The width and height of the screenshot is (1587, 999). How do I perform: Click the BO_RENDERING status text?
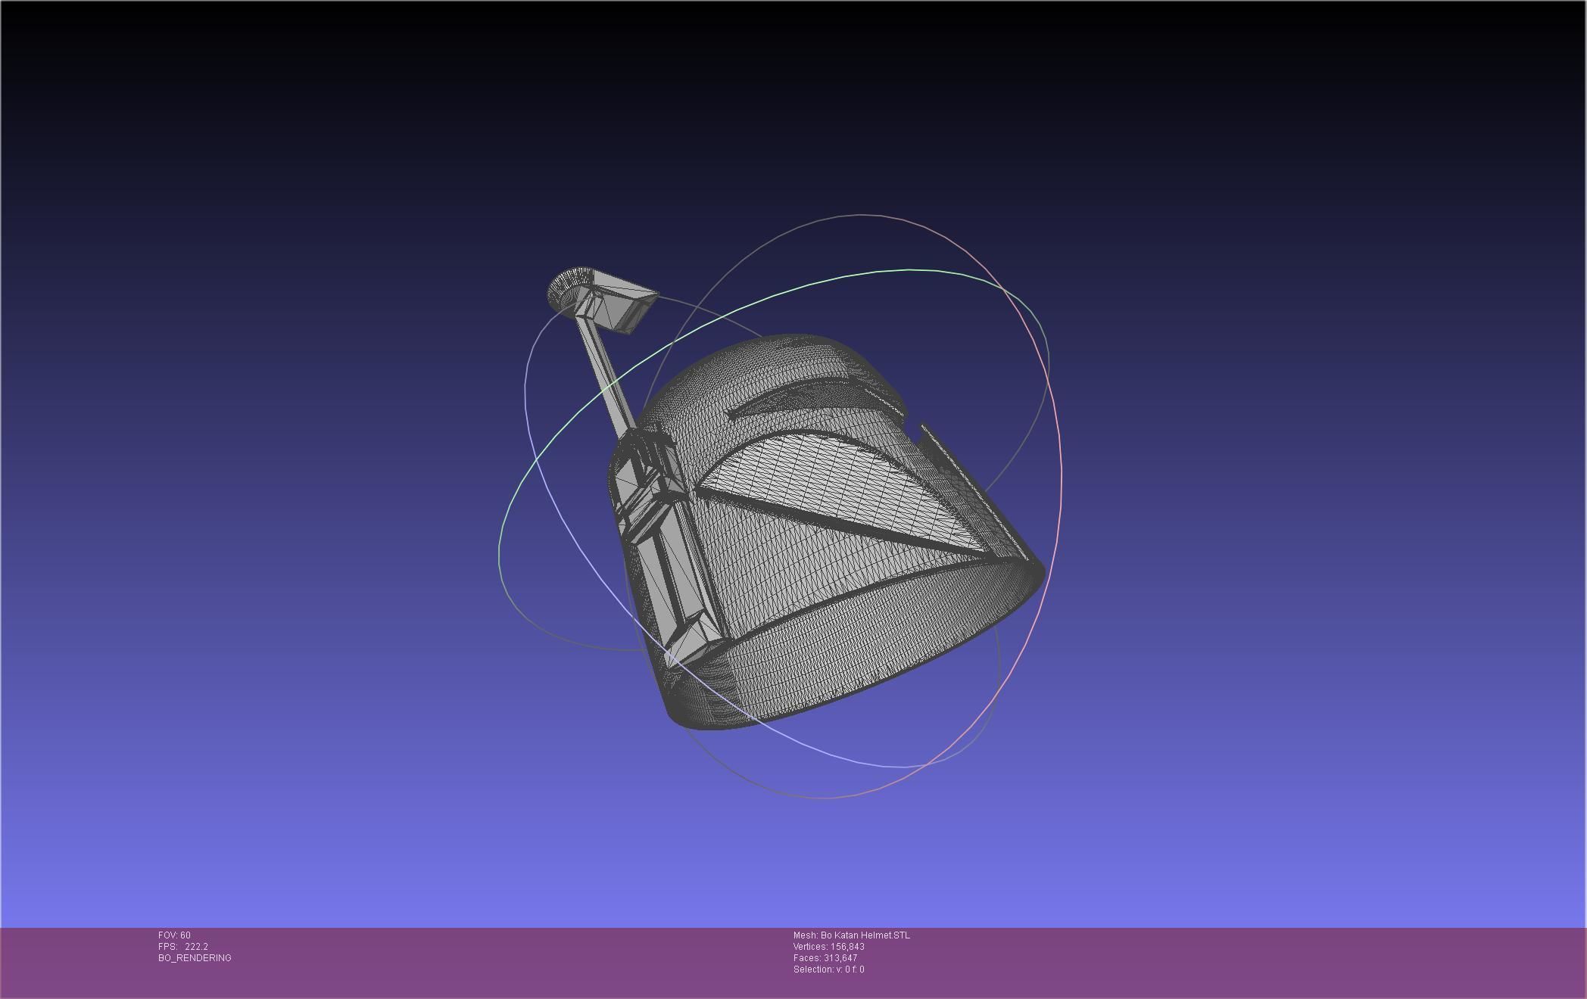coord(195,958)
